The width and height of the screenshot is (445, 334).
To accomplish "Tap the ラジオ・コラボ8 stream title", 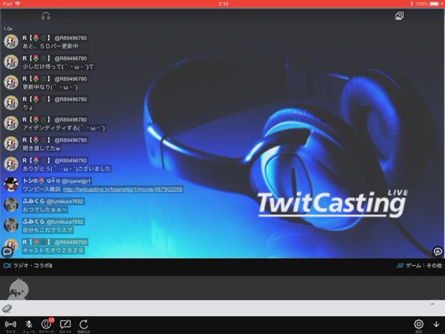I will pyautogui.click(x=33, y=266).
